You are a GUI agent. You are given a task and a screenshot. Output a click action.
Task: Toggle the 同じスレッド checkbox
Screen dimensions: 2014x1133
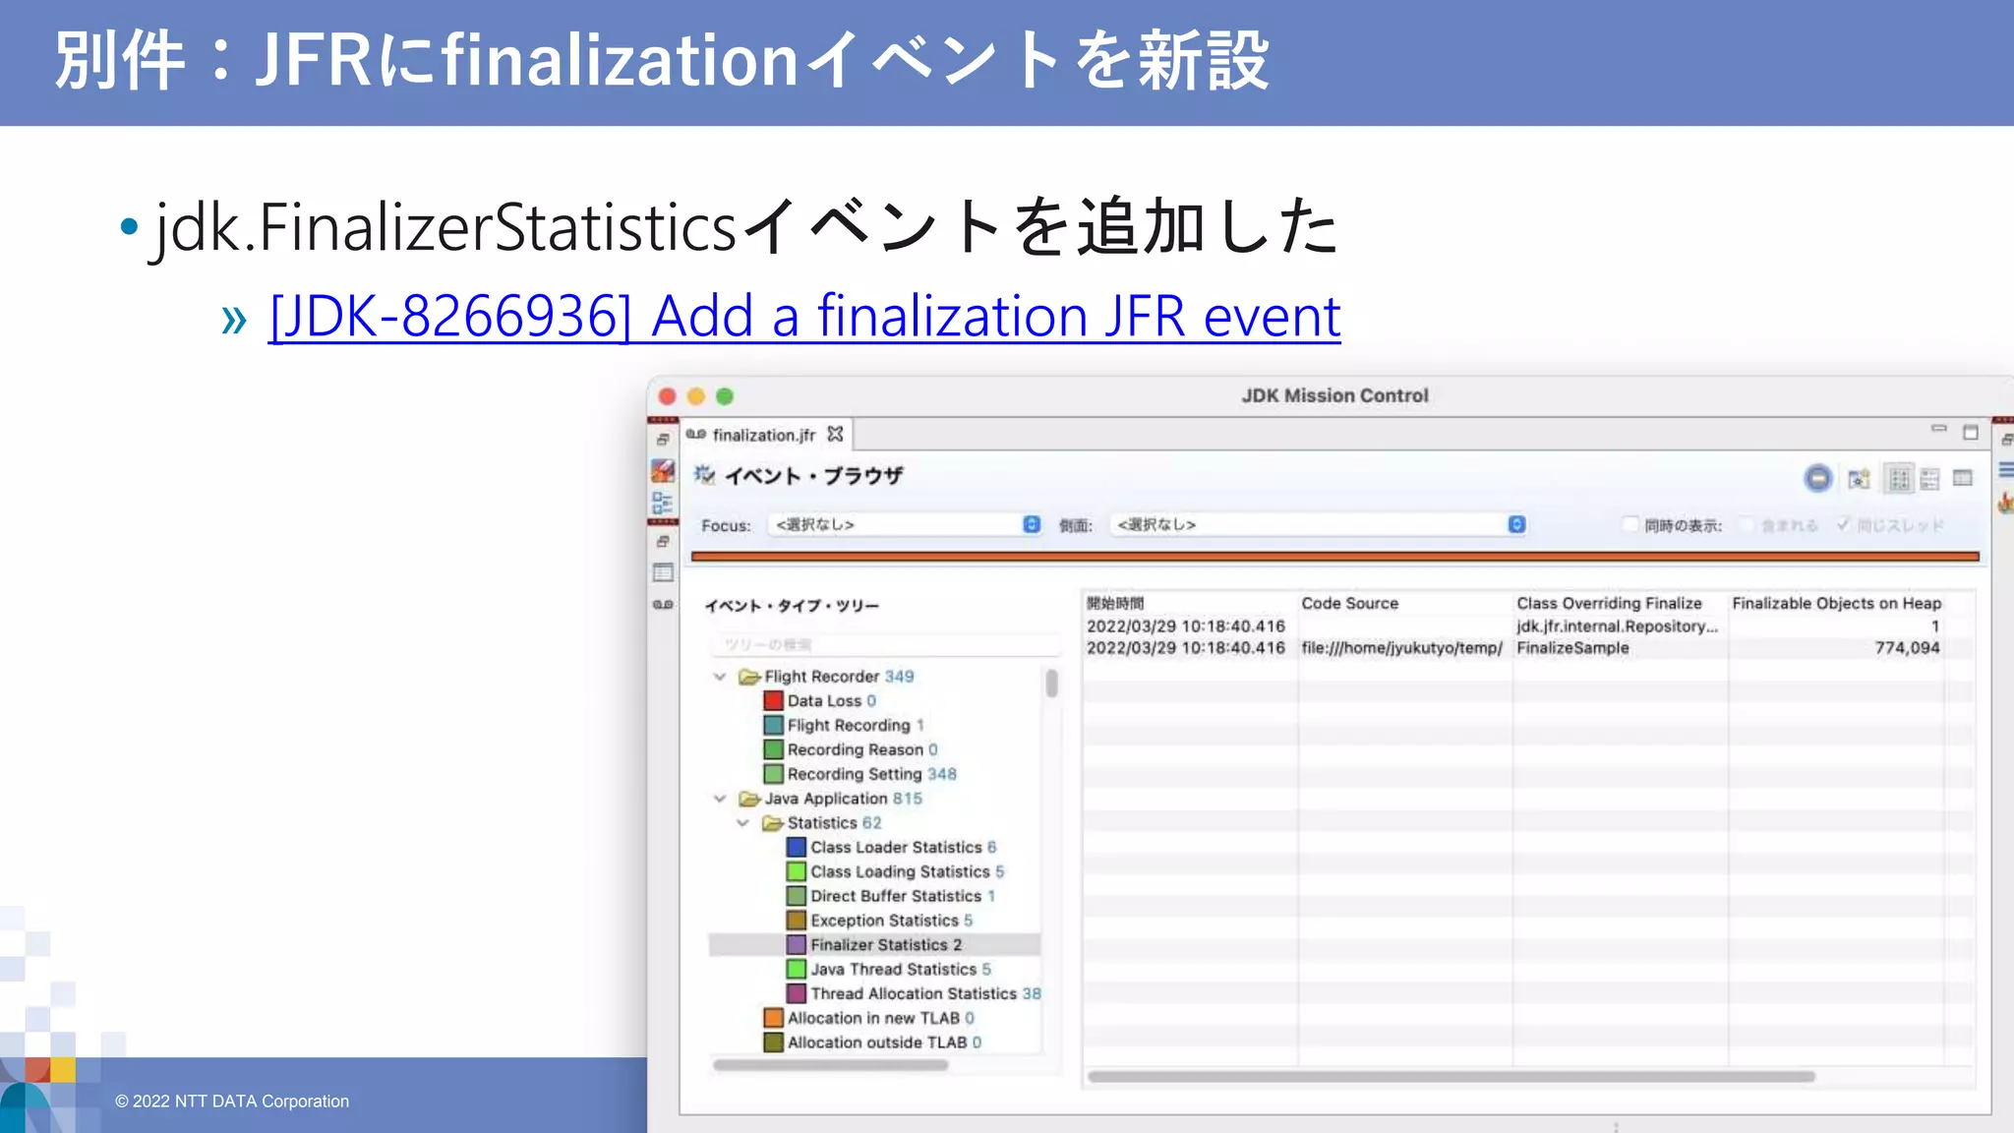1843,525
